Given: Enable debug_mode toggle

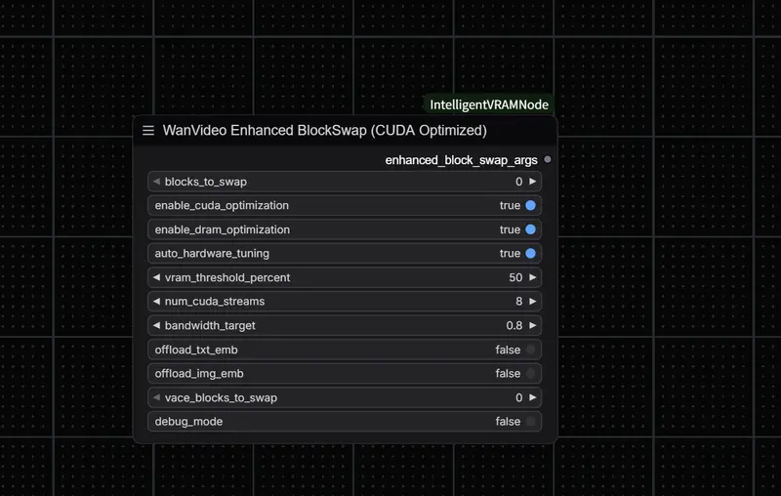Looking at the screenshot, I should (x=530, y=421).
